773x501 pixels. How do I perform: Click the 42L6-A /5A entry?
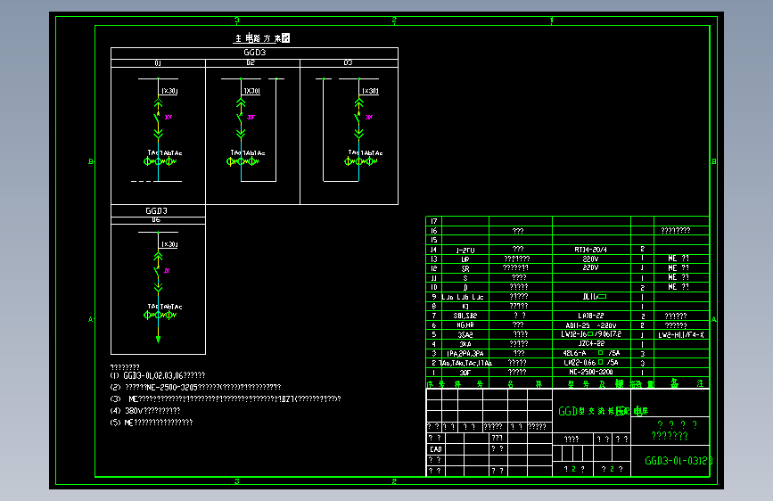pos(591,353)
